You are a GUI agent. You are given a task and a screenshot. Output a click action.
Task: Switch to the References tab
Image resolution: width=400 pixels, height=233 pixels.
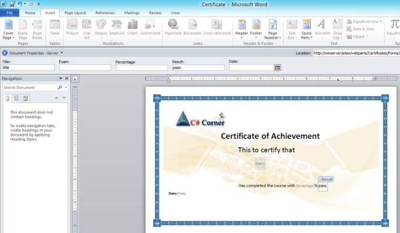(105, 13)
